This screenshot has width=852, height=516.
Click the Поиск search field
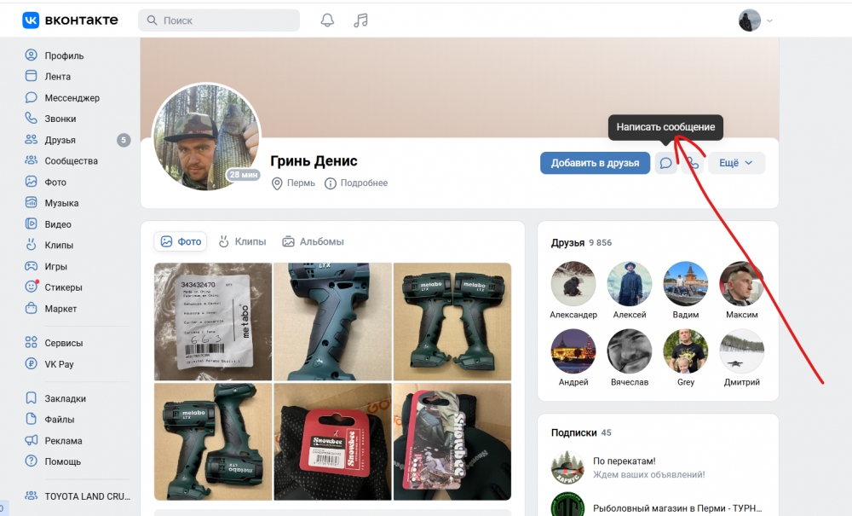pos(219,20)
